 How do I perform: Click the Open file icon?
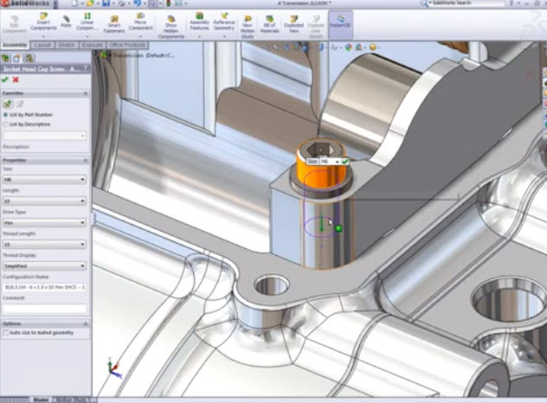click(90, 3)
